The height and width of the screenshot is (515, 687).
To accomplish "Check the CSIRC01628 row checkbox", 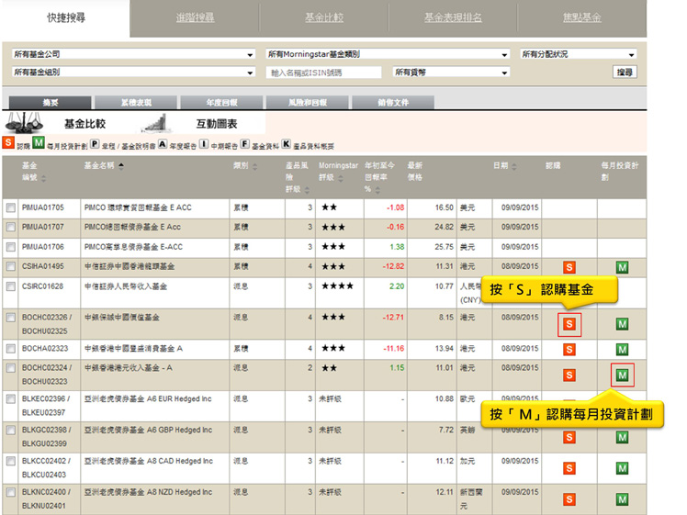I will point(10,286).
